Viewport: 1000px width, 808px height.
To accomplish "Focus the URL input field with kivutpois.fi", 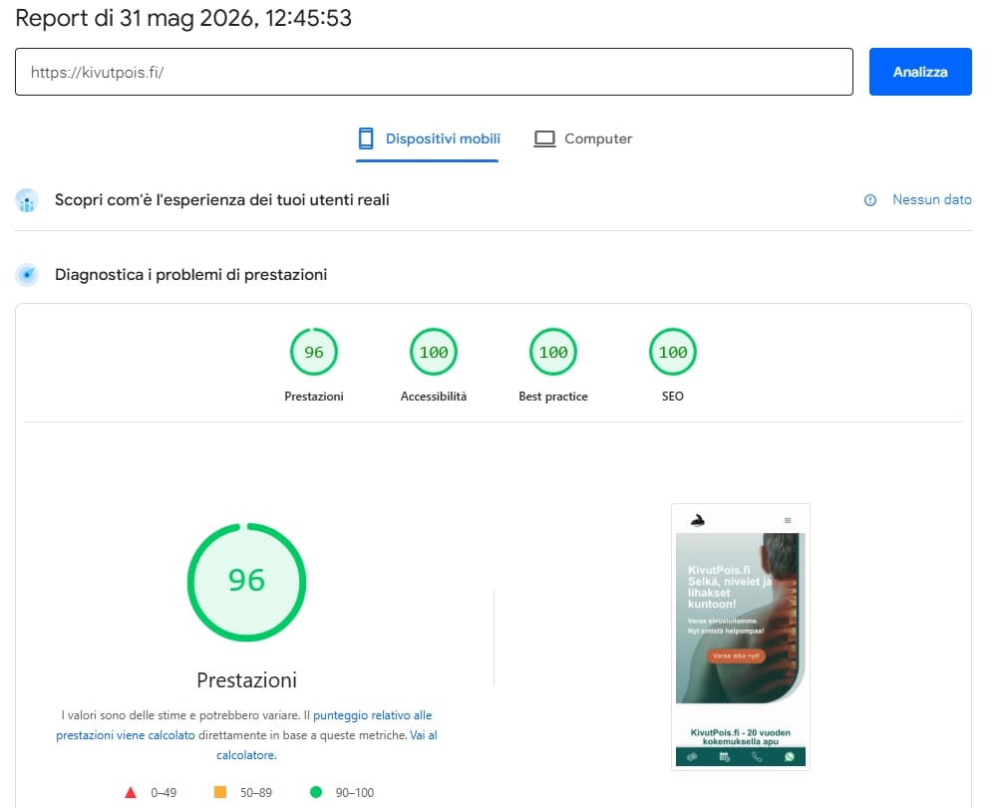I will click(434, 72).
